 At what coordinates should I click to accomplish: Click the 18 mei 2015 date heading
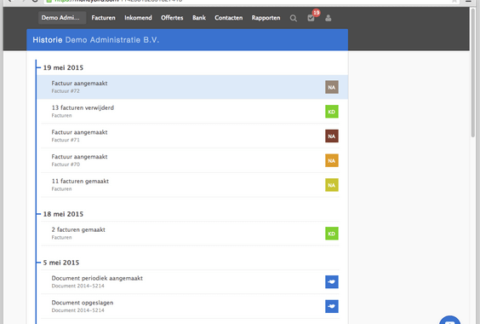[63, 214]
